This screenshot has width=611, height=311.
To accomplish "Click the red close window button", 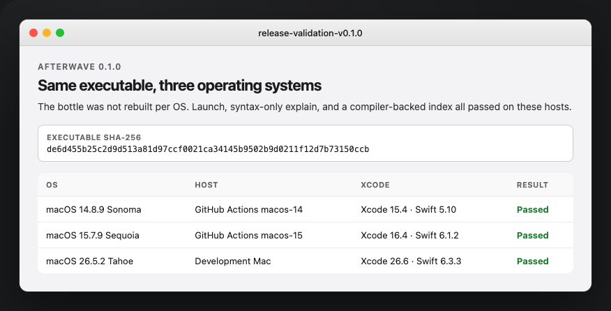I will tap(33, 33).
